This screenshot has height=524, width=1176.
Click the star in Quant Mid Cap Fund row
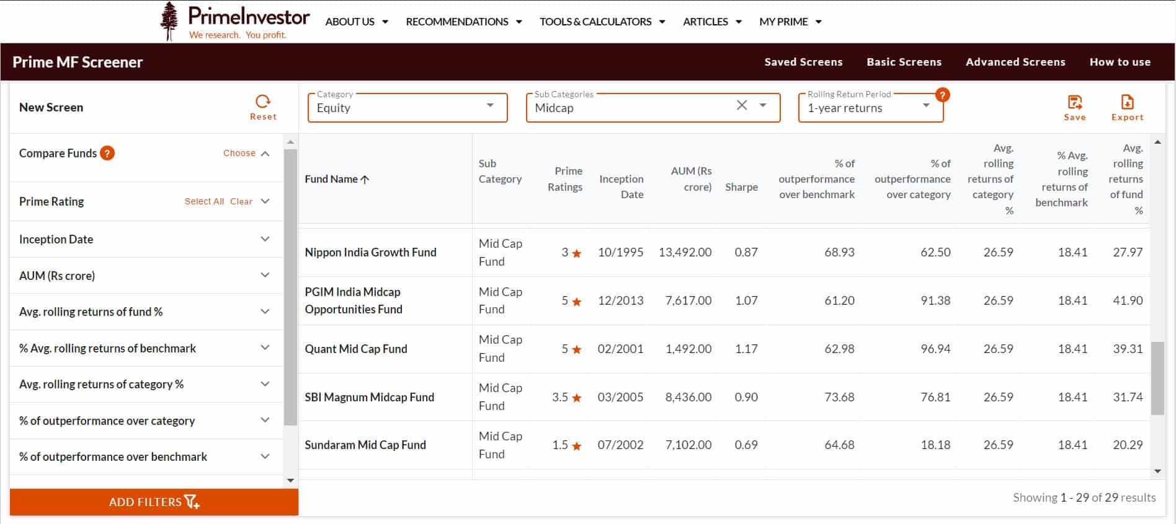point(577,349)
